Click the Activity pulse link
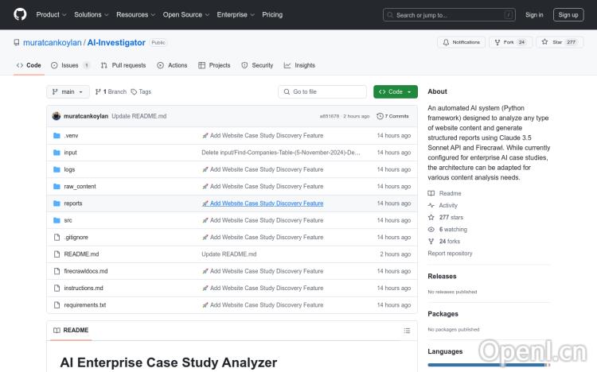Screen dimensions: 597x372 click(x=447, y=205)
